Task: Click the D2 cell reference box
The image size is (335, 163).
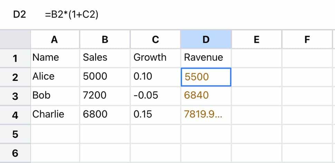Action: (x=20, y=15)
